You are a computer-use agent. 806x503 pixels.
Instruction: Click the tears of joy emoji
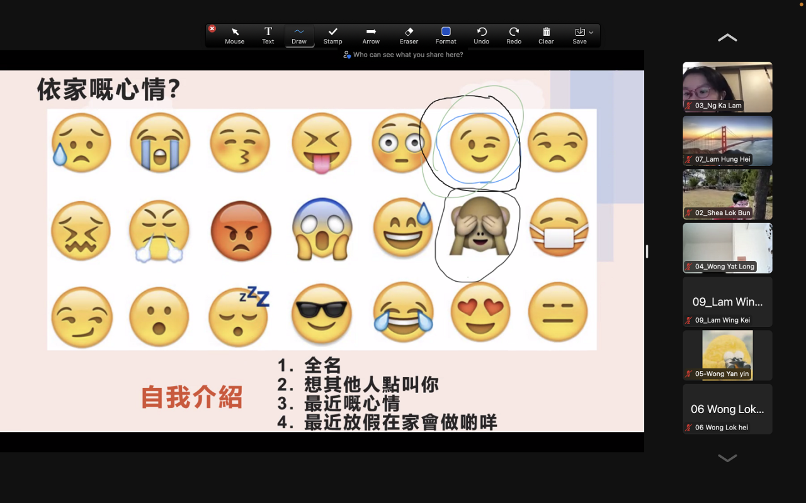tap(403, 312)
